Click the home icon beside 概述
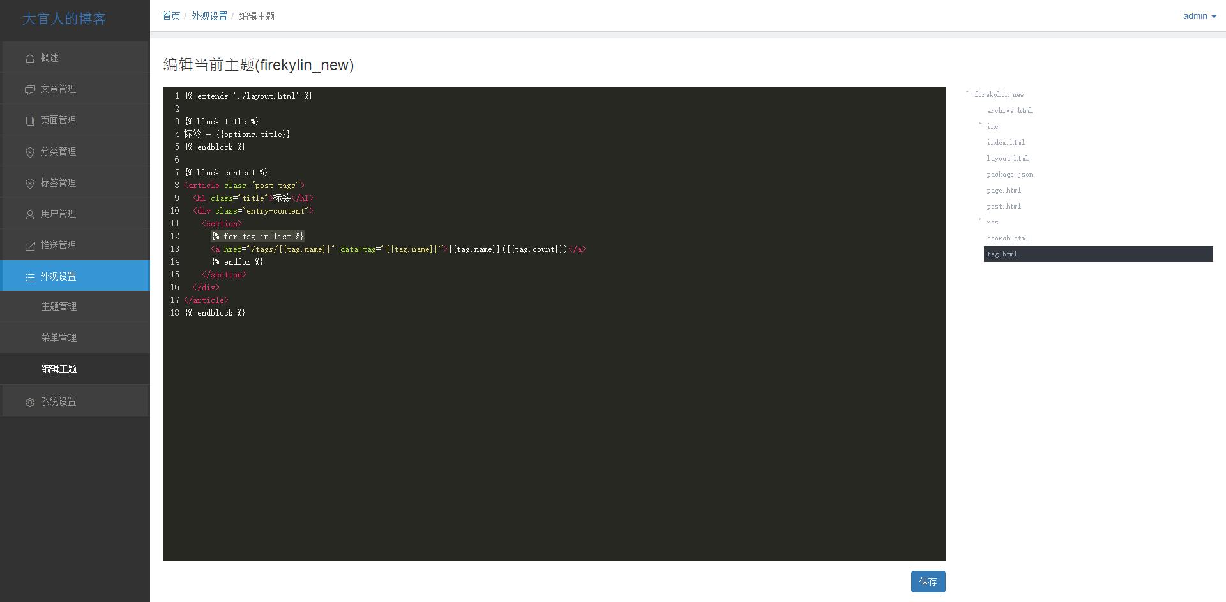This screenshot has width=1226, height=602. [30, 59]
